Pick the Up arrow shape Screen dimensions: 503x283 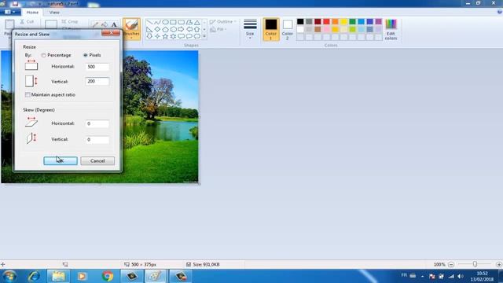(197, 29)
